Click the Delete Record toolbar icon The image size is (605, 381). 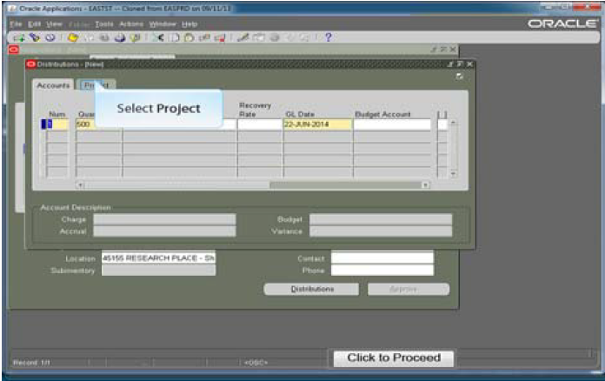coord(220,37)
